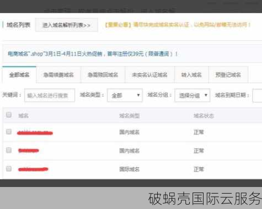This screenshot has height=209, width=262.
Task: Open the 域名类型 dropdown showing 全部
Action: point(125,95)
